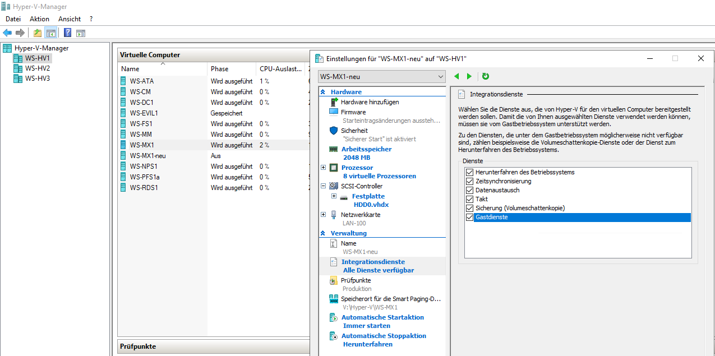The width and height of the screenshot is (715, 356).
Task: Uncheck Gastdienste service
Action: (x=469, y=217)
